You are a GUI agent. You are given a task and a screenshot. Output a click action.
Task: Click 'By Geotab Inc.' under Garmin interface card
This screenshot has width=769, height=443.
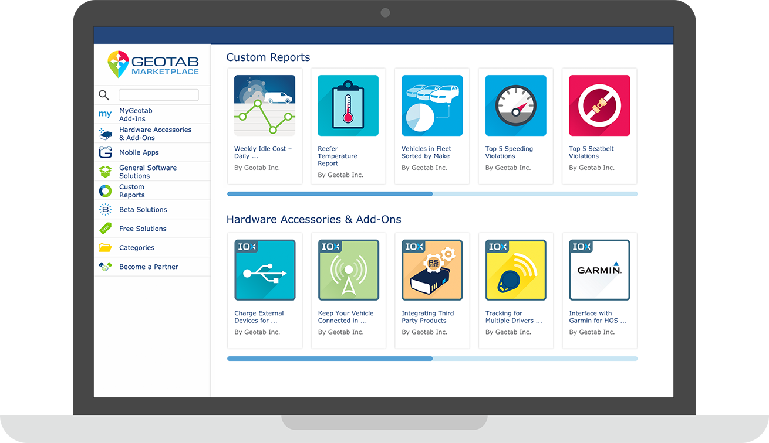(x=592, y=332)
